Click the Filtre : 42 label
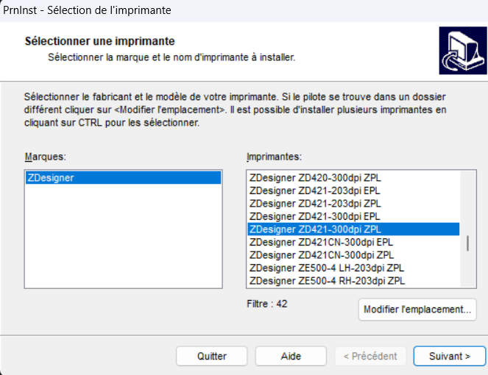Screen dimensions: 488x375 (x=267, y=303)
